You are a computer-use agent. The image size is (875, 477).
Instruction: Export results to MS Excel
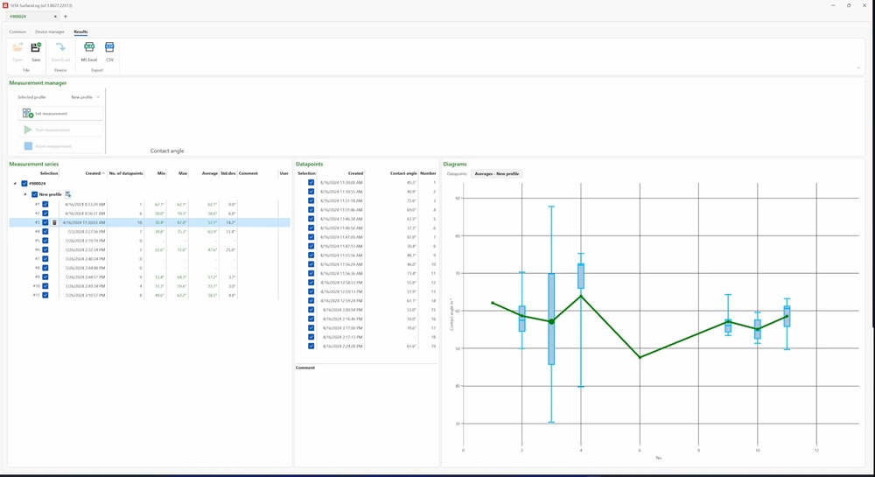tap(89, 51)
